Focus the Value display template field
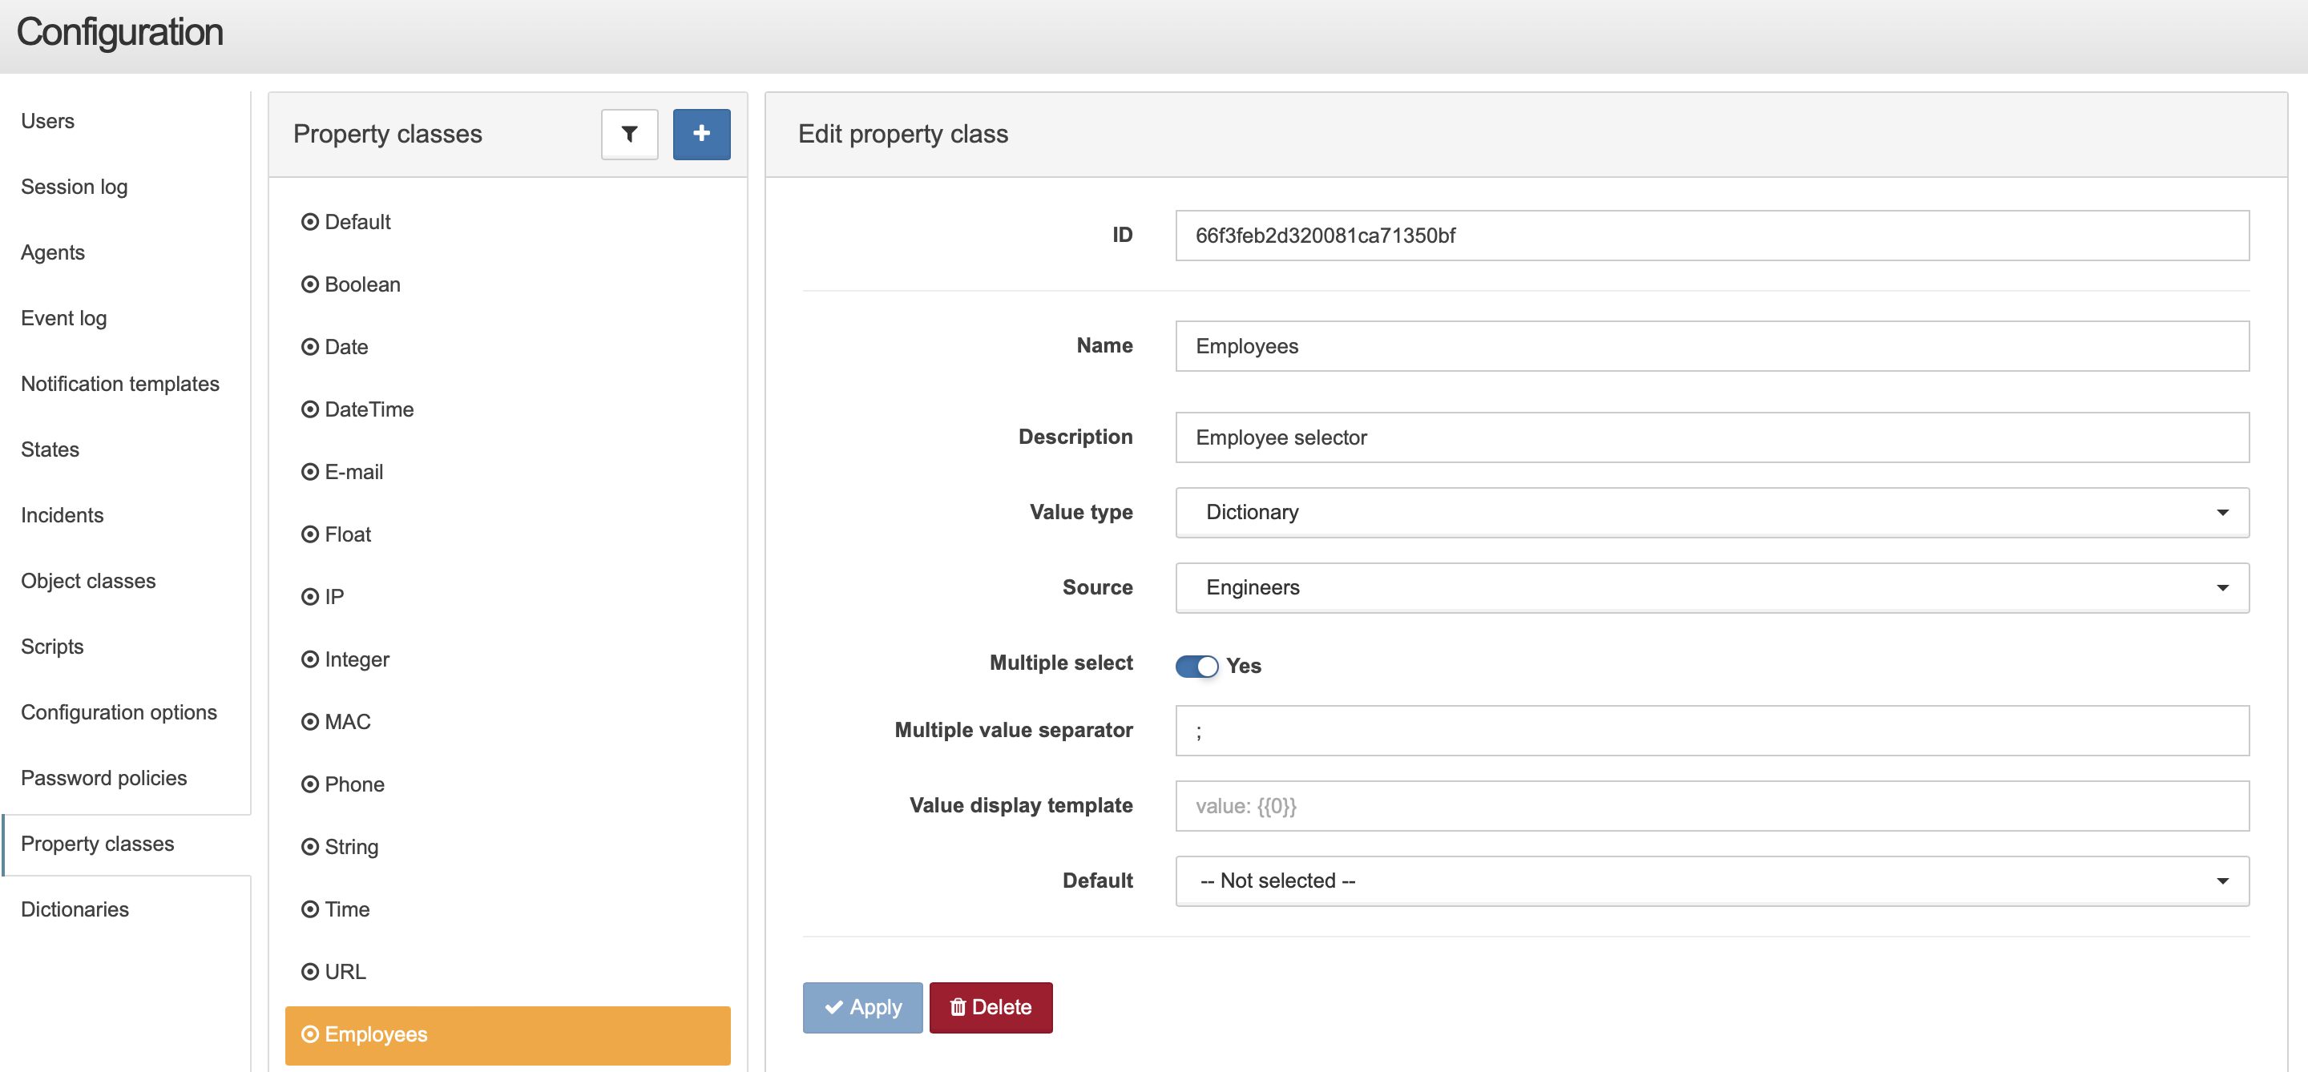2308x1072 pixels. coord(1711,806)
